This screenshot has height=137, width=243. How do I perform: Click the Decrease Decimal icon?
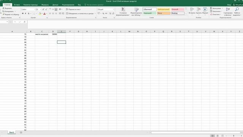[113, 14]
